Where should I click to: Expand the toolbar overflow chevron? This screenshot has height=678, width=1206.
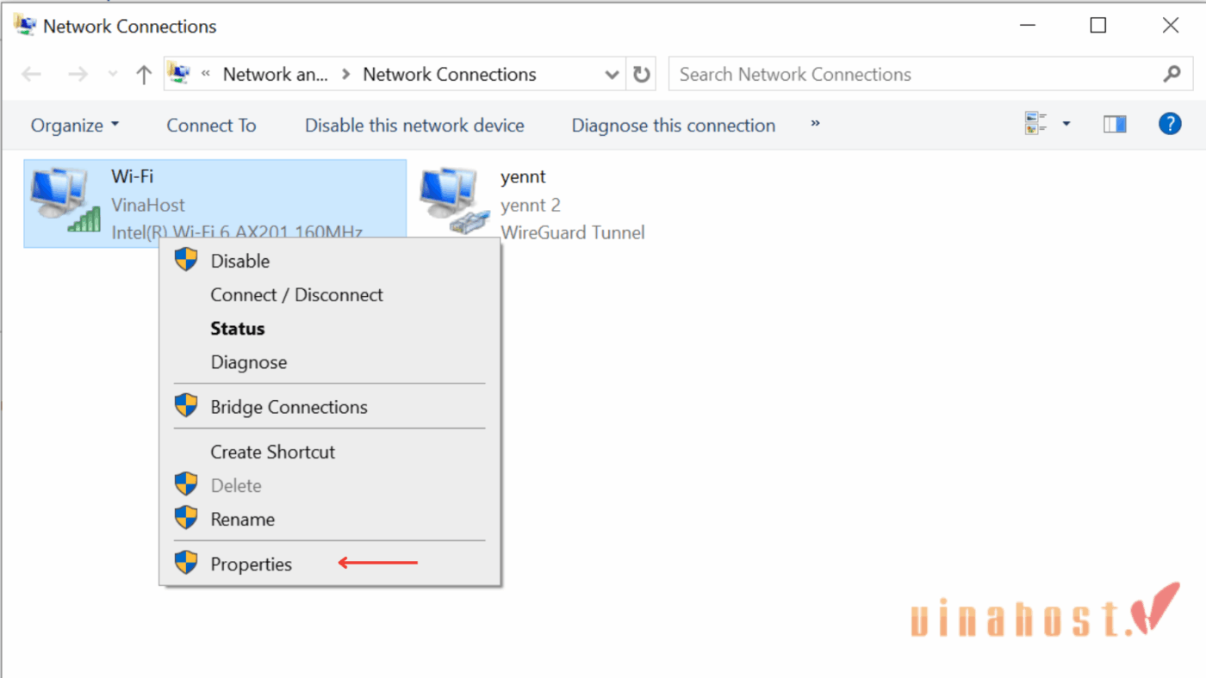coord(815,125)
